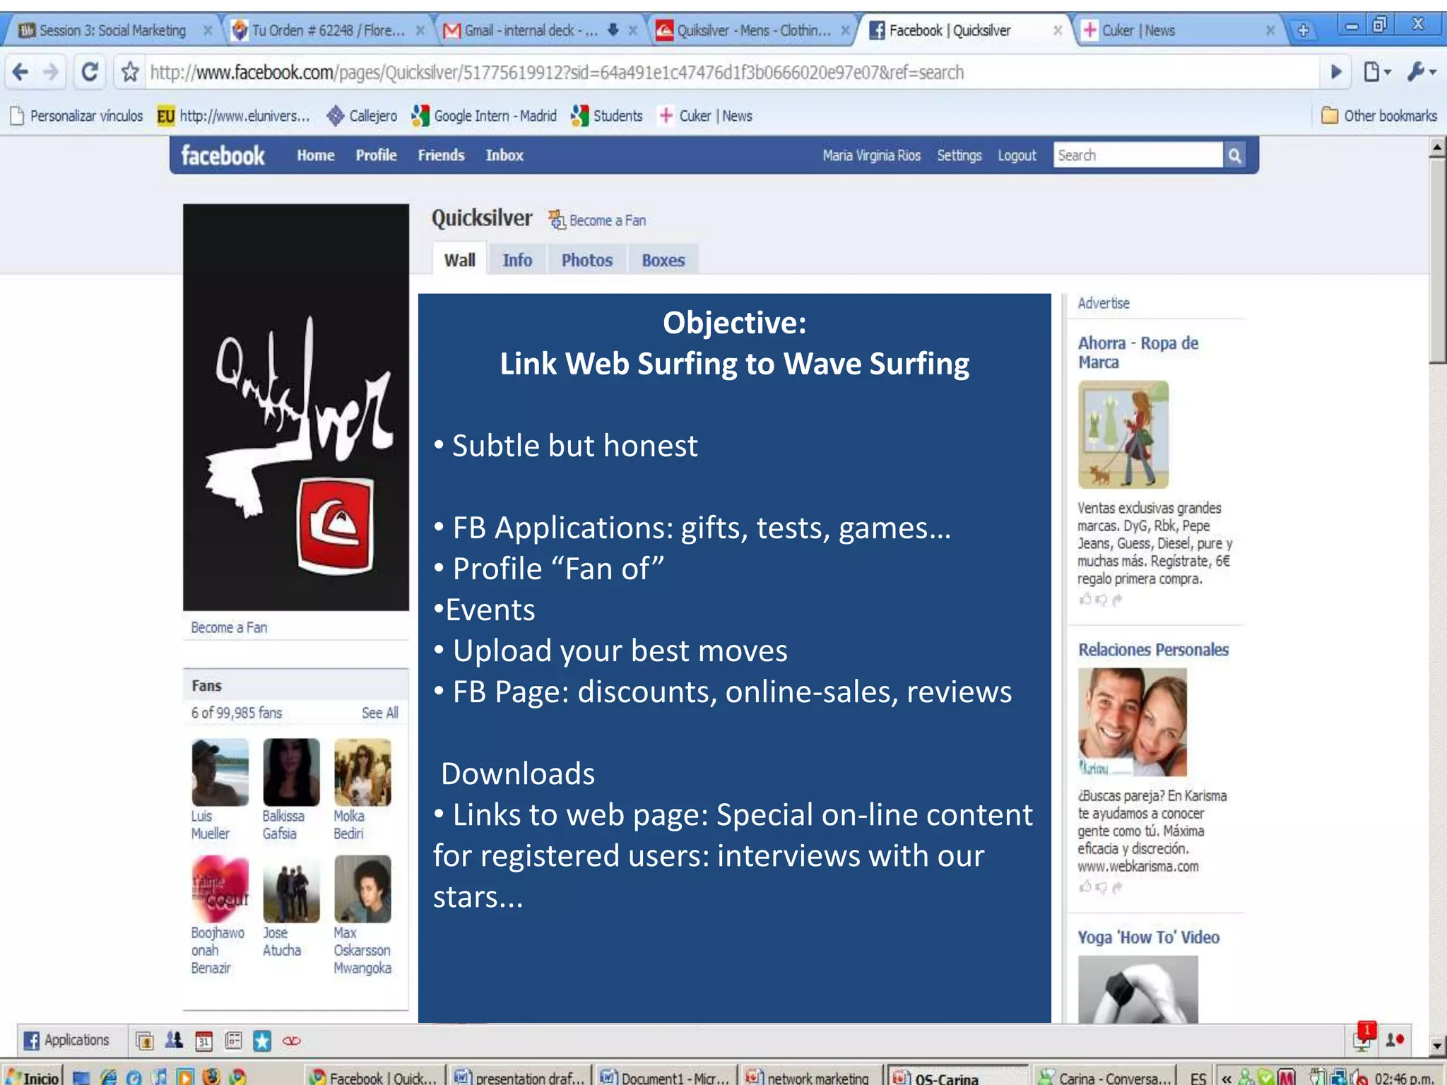Open Other bookmarks folder
This screenshot has height=1085, width=1447.
click(1379, 116)
